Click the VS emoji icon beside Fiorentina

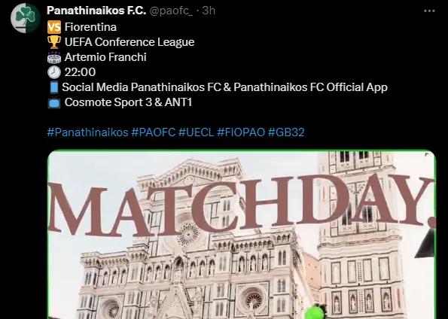54,27
